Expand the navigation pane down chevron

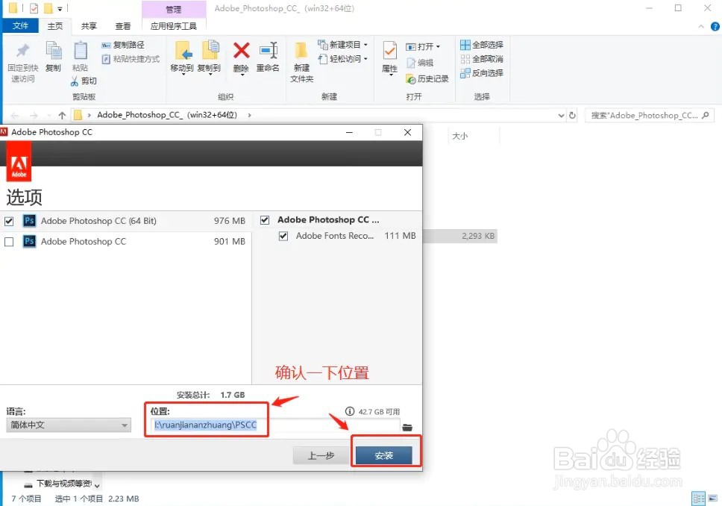(97, 485)
